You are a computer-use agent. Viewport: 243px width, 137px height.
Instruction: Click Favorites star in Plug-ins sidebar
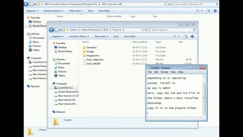click(54, 43)
